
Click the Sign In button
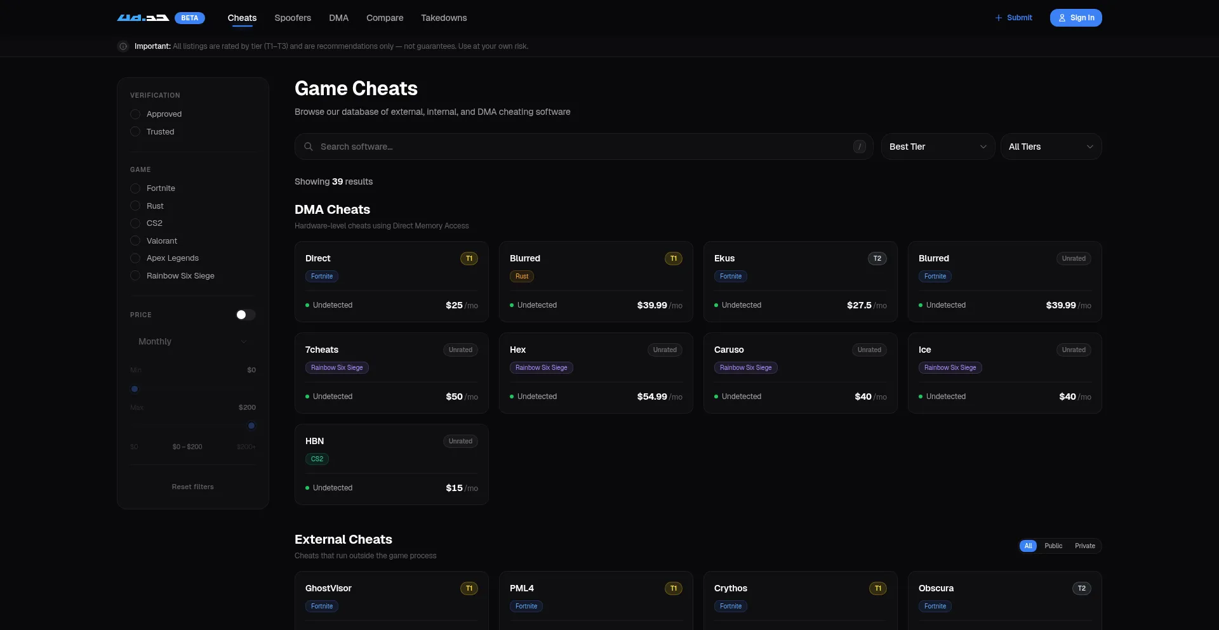[1076, 18]
